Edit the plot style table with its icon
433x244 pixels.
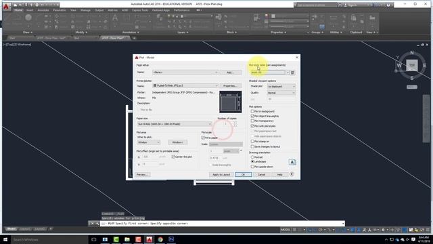pyautogui.click(x=292, y=73)
